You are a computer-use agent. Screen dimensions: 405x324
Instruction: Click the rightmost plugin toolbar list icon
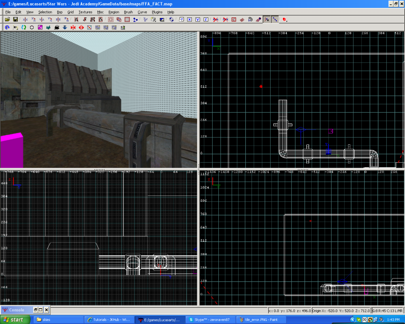pos(123,27)
